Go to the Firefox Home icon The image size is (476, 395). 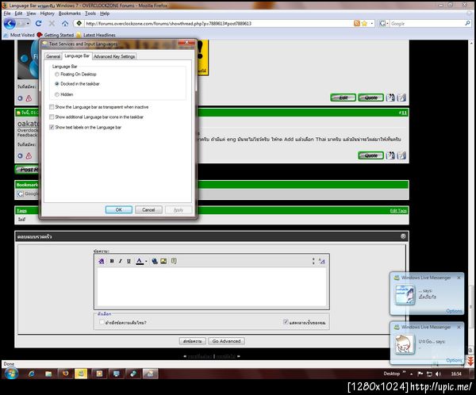(65, 23)
